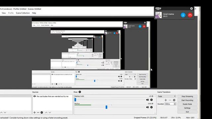Viewport: 212px width, 119px height.
Task: Remove the selected source with minus
Action: tap(38, 112)
